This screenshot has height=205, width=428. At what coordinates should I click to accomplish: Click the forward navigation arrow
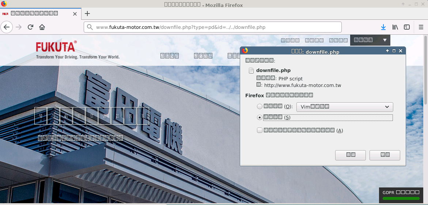coord(19,27)
